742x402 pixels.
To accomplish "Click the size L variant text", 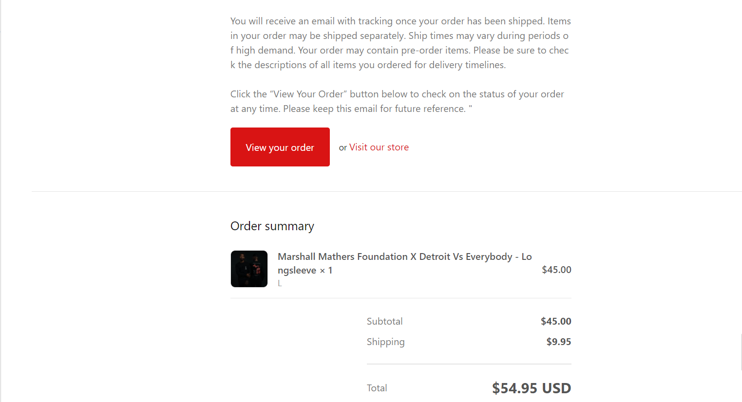I will pos(280,283).
